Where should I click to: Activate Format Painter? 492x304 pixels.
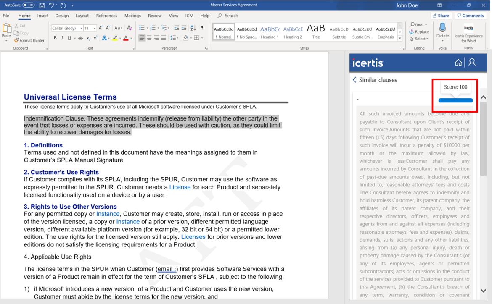29,40
